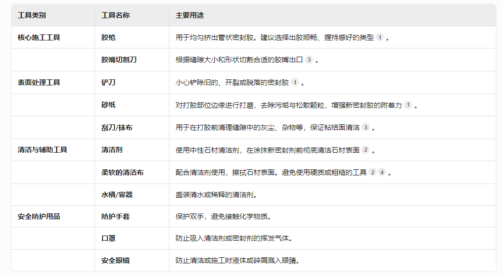The height and width of the screenshot is (275, 502).
Task: Open citation 1 in the 胶枪 row
Action: (x=380, y=37)
